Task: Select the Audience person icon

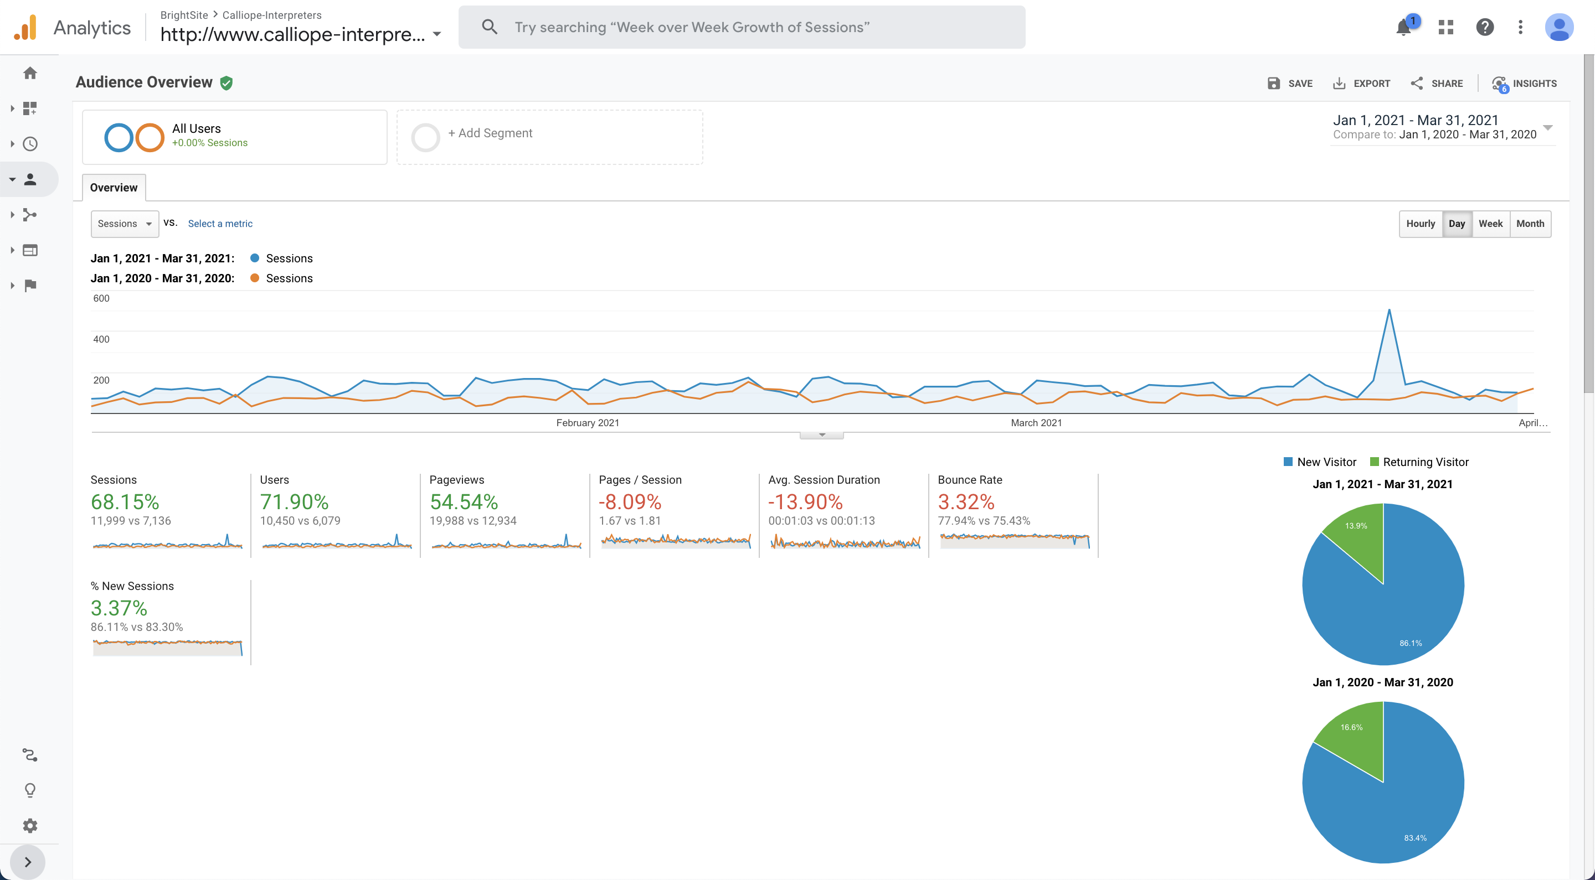Action: point(30,179)
